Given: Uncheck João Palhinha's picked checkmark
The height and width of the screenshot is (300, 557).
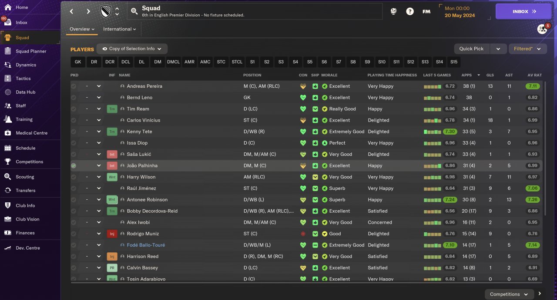Looking at the screenshot, I should [74, 165].
